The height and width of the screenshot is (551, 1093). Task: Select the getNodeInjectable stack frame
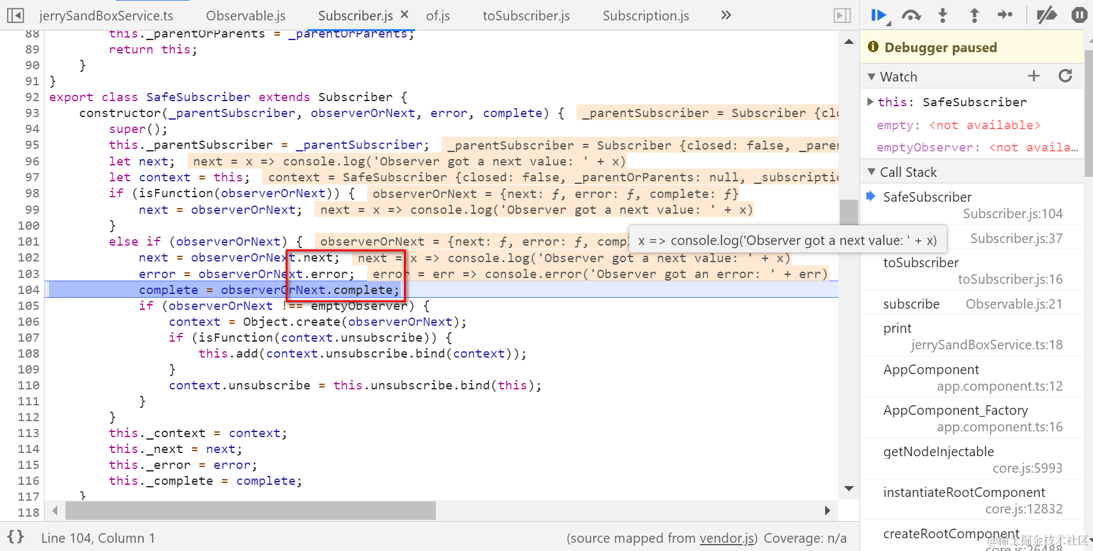click(972, 459)
